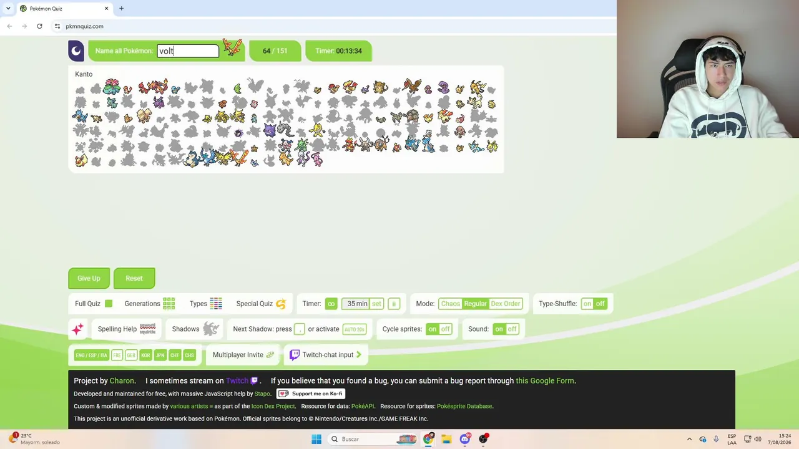
Task: Select JPN language
Action: 160,355
